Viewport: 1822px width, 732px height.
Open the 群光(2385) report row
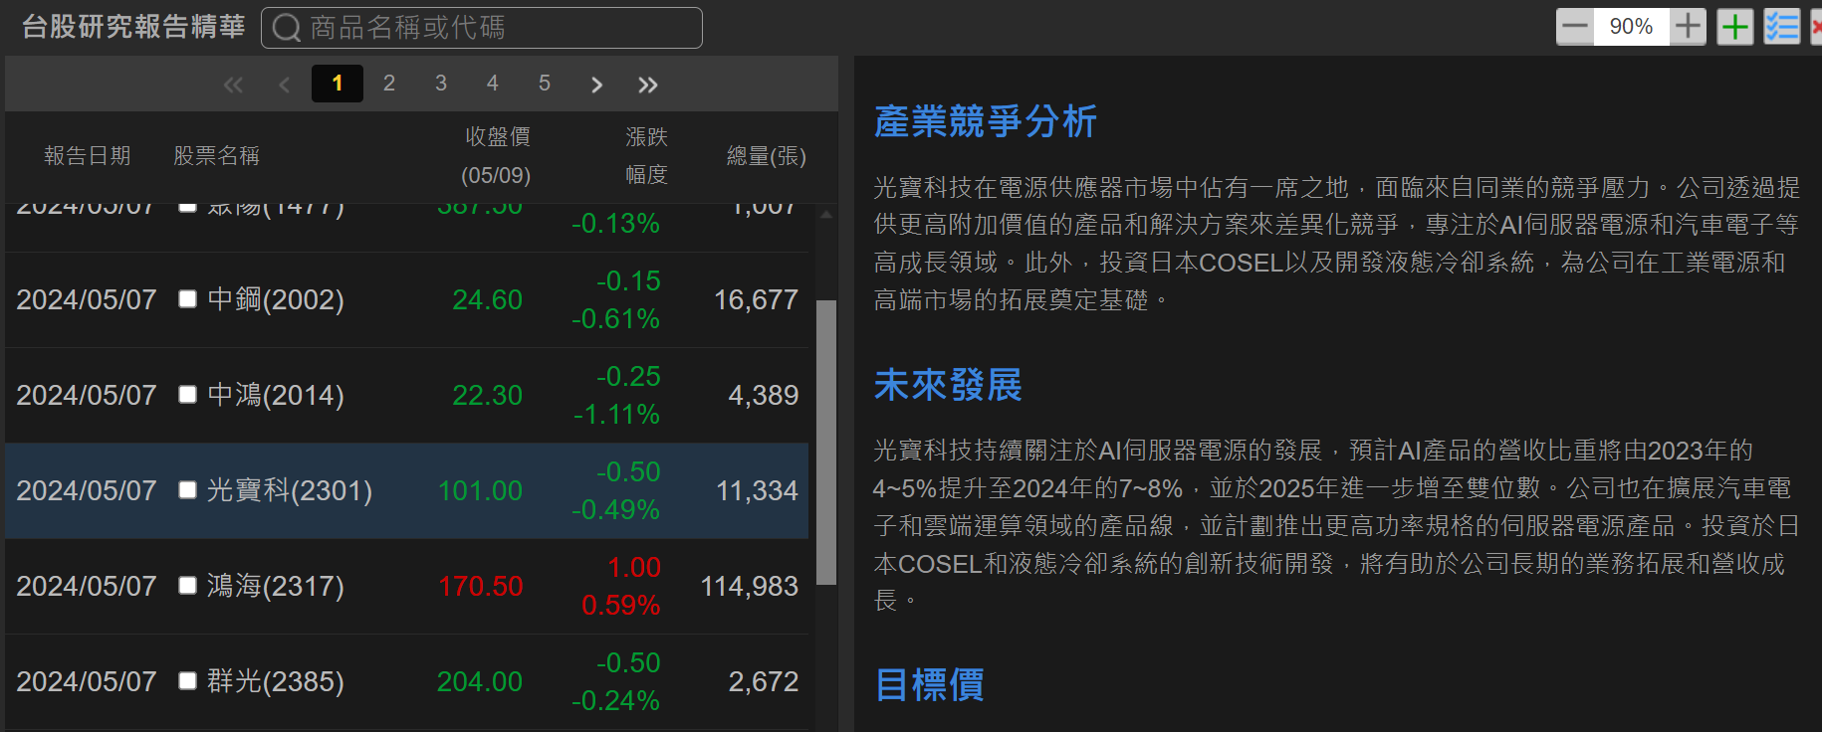pos(406,682)
